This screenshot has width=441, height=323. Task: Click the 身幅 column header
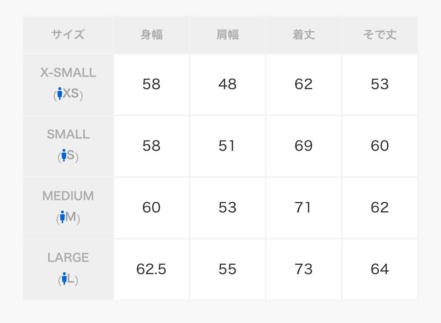coord(152,35)
